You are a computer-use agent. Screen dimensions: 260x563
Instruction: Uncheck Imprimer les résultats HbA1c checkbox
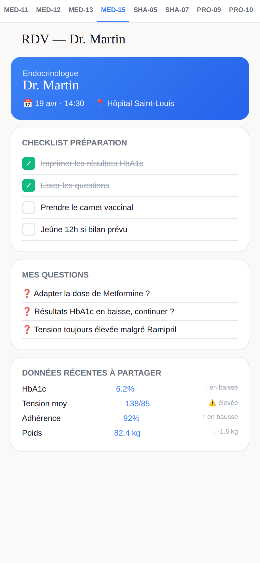(x=29, y=163)
